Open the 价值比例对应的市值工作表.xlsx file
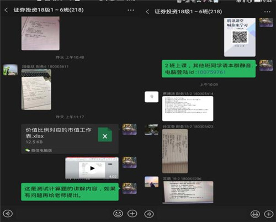276x222 pixels. pos(70,139)
